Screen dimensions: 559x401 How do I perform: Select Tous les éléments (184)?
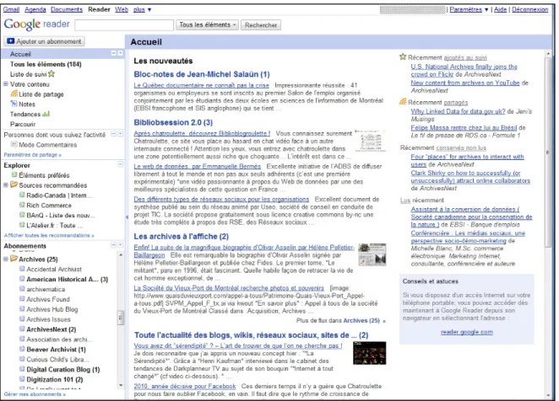[x=46, y=64]
